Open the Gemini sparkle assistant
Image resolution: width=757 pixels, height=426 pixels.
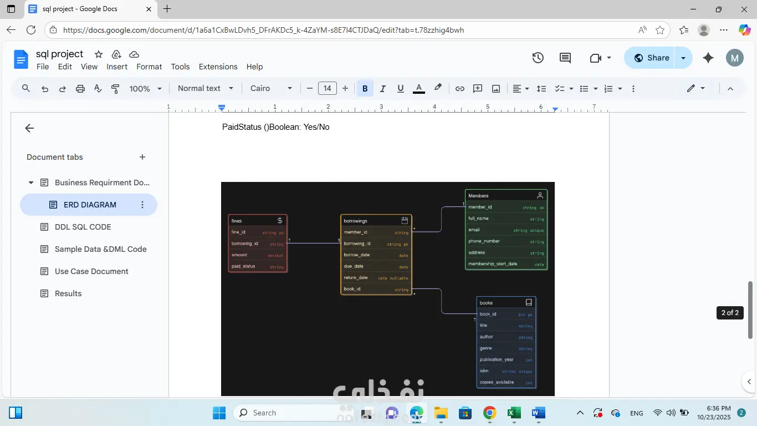click(708, 58)
